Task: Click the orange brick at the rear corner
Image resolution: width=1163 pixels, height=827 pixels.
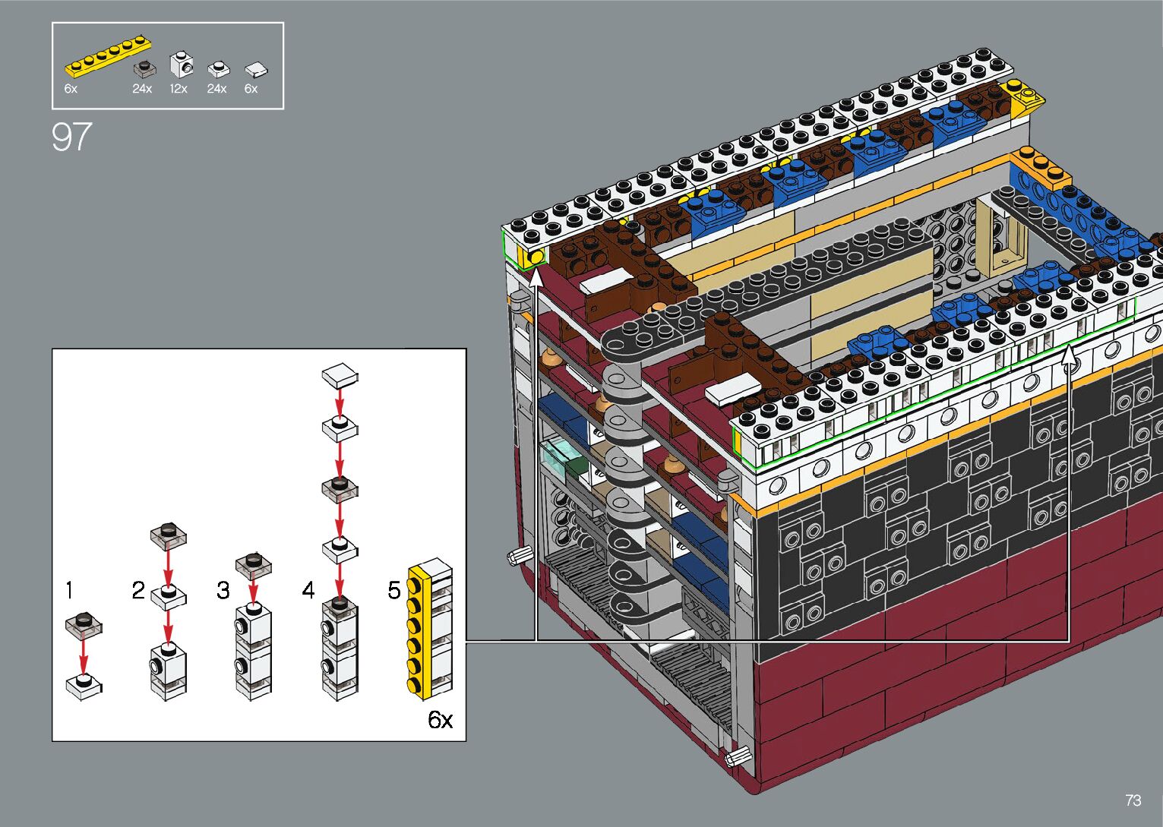Action: coord(1041,167)
